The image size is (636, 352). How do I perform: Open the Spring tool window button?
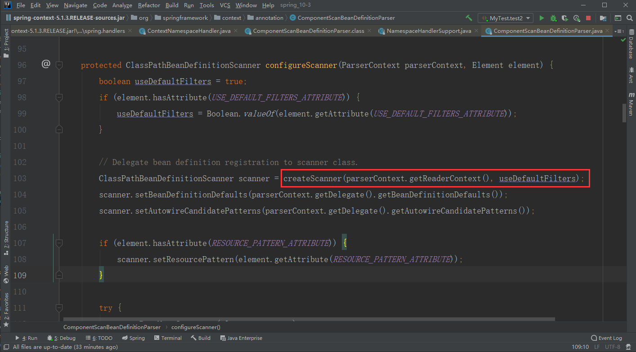pos(133,338)
